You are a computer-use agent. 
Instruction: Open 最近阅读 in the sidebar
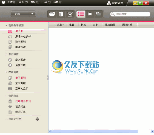pyautogui.click(x=21, y=60)
